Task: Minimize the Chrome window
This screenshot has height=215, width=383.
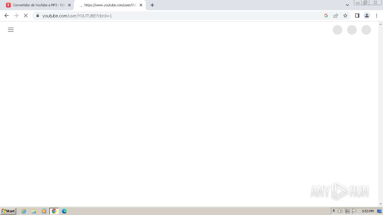Action: (358, 3)
